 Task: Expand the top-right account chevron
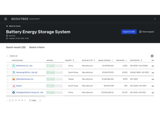[x=155, y=19]
